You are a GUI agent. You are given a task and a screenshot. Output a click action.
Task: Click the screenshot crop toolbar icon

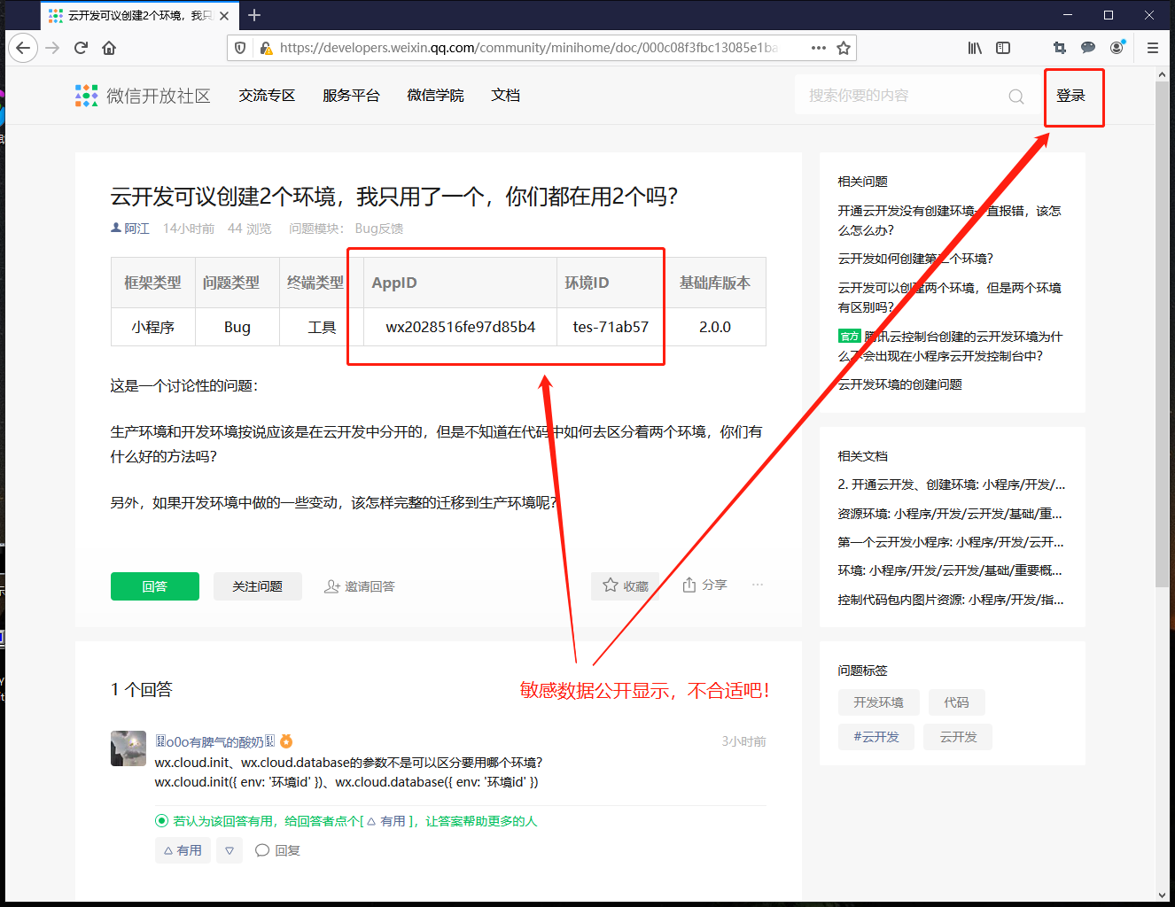[1060, 48]
